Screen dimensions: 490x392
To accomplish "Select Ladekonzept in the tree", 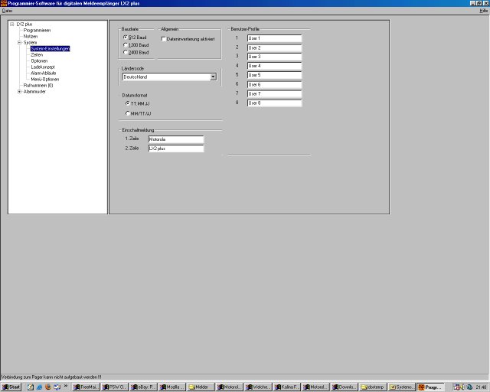I will coord(42,67).
